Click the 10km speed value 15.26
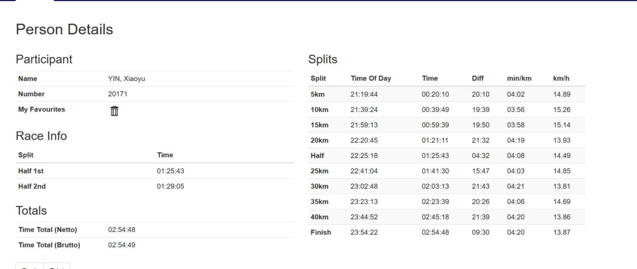 point(562,110)
